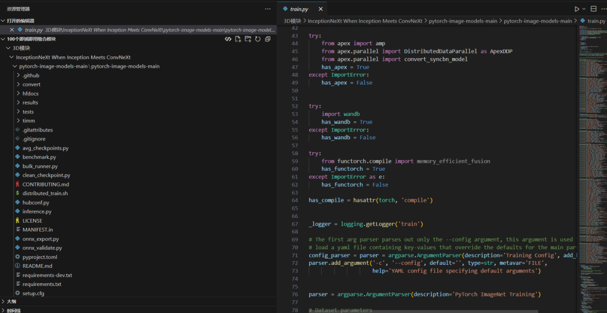Click the split editor layout icon

pos(594,9)
